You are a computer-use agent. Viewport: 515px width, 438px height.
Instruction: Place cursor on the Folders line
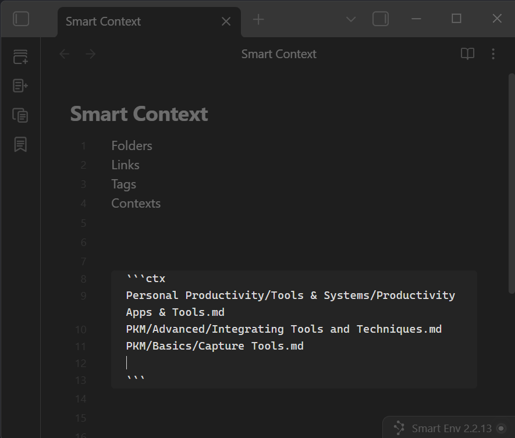pos(132,146)
